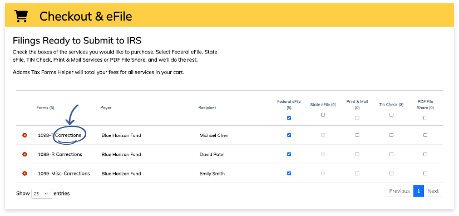
Task: Click the Federal eFile (5) column header
Action: [289, 105]
